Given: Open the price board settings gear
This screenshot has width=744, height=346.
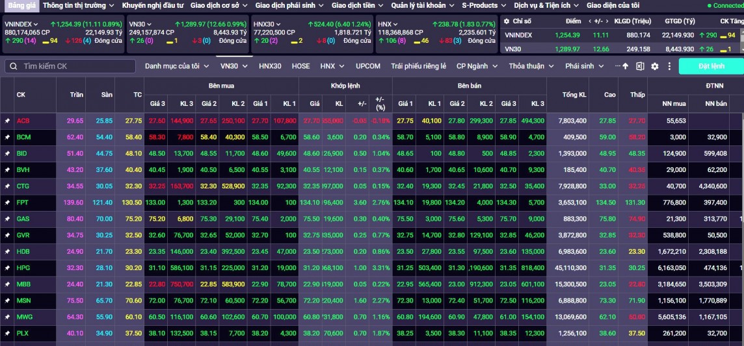Looking at the screenshot, I should point(654,66).
